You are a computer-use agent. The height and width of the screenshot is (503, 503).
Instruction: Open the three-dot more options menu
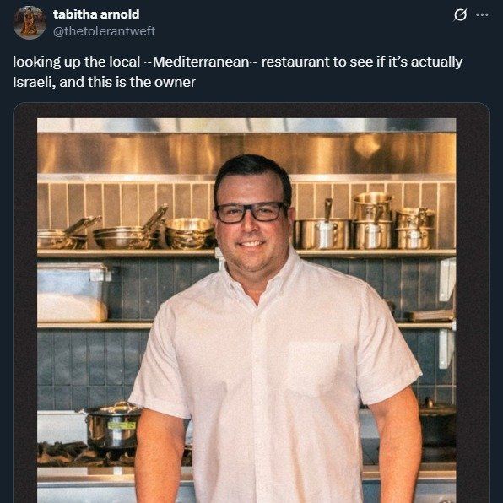point(482,14)
